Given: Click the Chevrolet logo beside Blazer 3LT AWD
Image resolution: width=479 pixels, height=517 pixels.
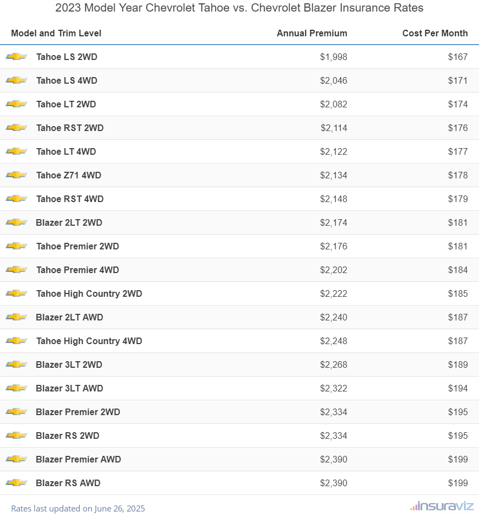Looking at the screenshot, I should tap(16, 388).
